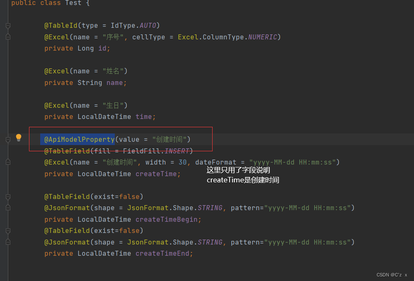Toggle fold marker beside @Excel "序号" line

pos(8,37)
